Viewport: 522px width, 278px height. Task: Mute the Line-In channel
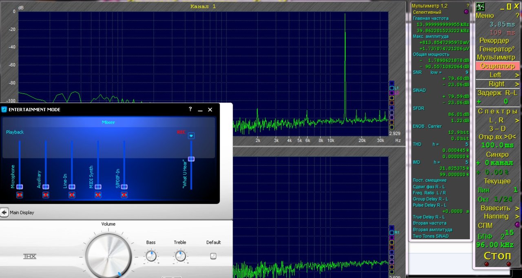pyautogui.click(x=72, y=195)
